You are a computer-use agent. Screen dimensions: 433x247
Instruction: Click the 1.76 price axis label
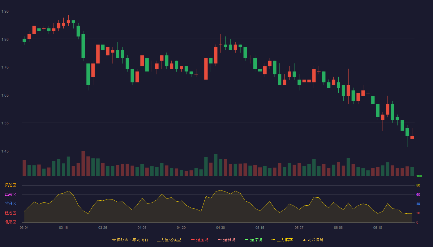pyautogui.click(x=5, y=67)
